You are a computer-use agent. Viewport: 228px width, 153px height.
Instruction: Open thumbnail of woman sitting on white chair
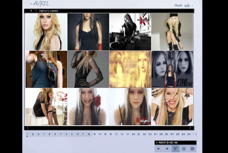point(46,106)
